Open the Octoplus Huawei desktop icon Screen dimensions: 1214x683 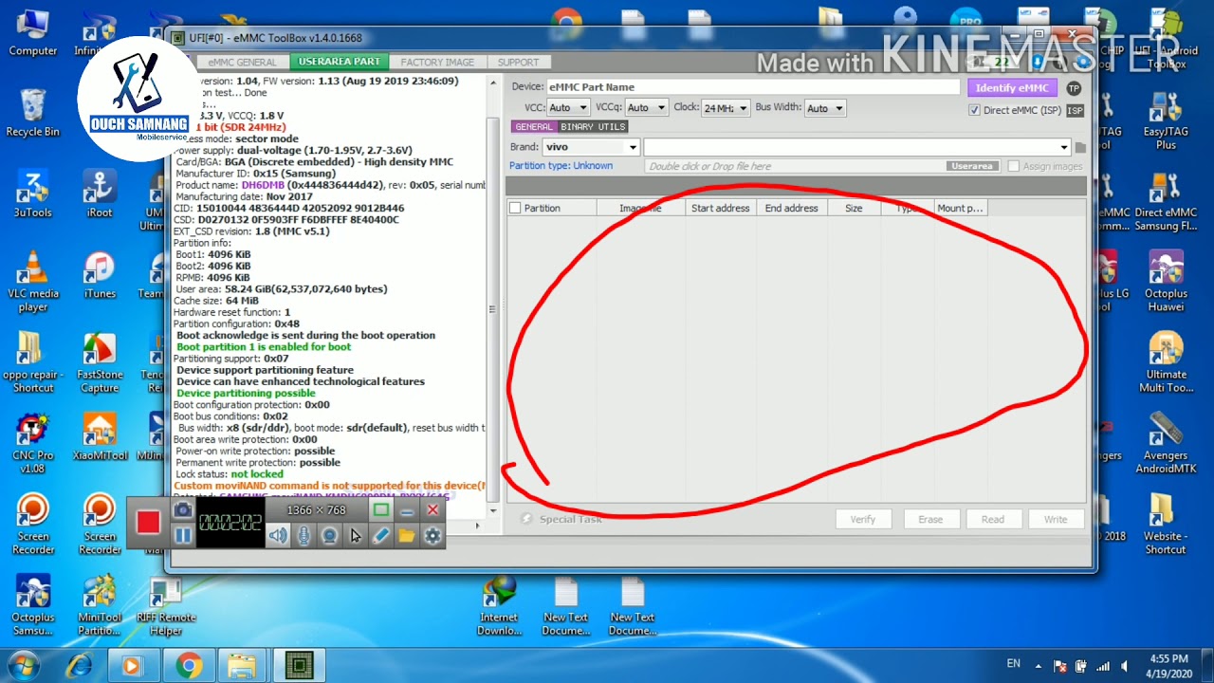(1166, 281)
